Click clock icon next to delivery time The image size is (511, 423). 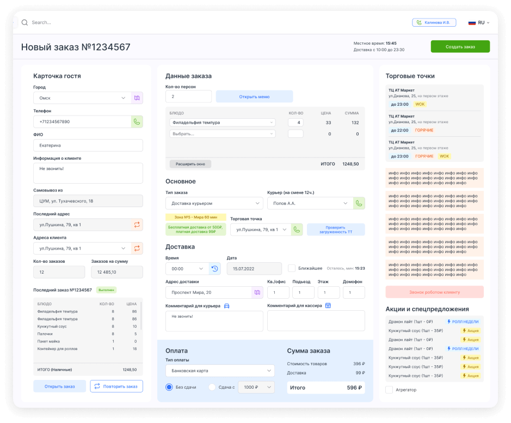tap(214, 269)
